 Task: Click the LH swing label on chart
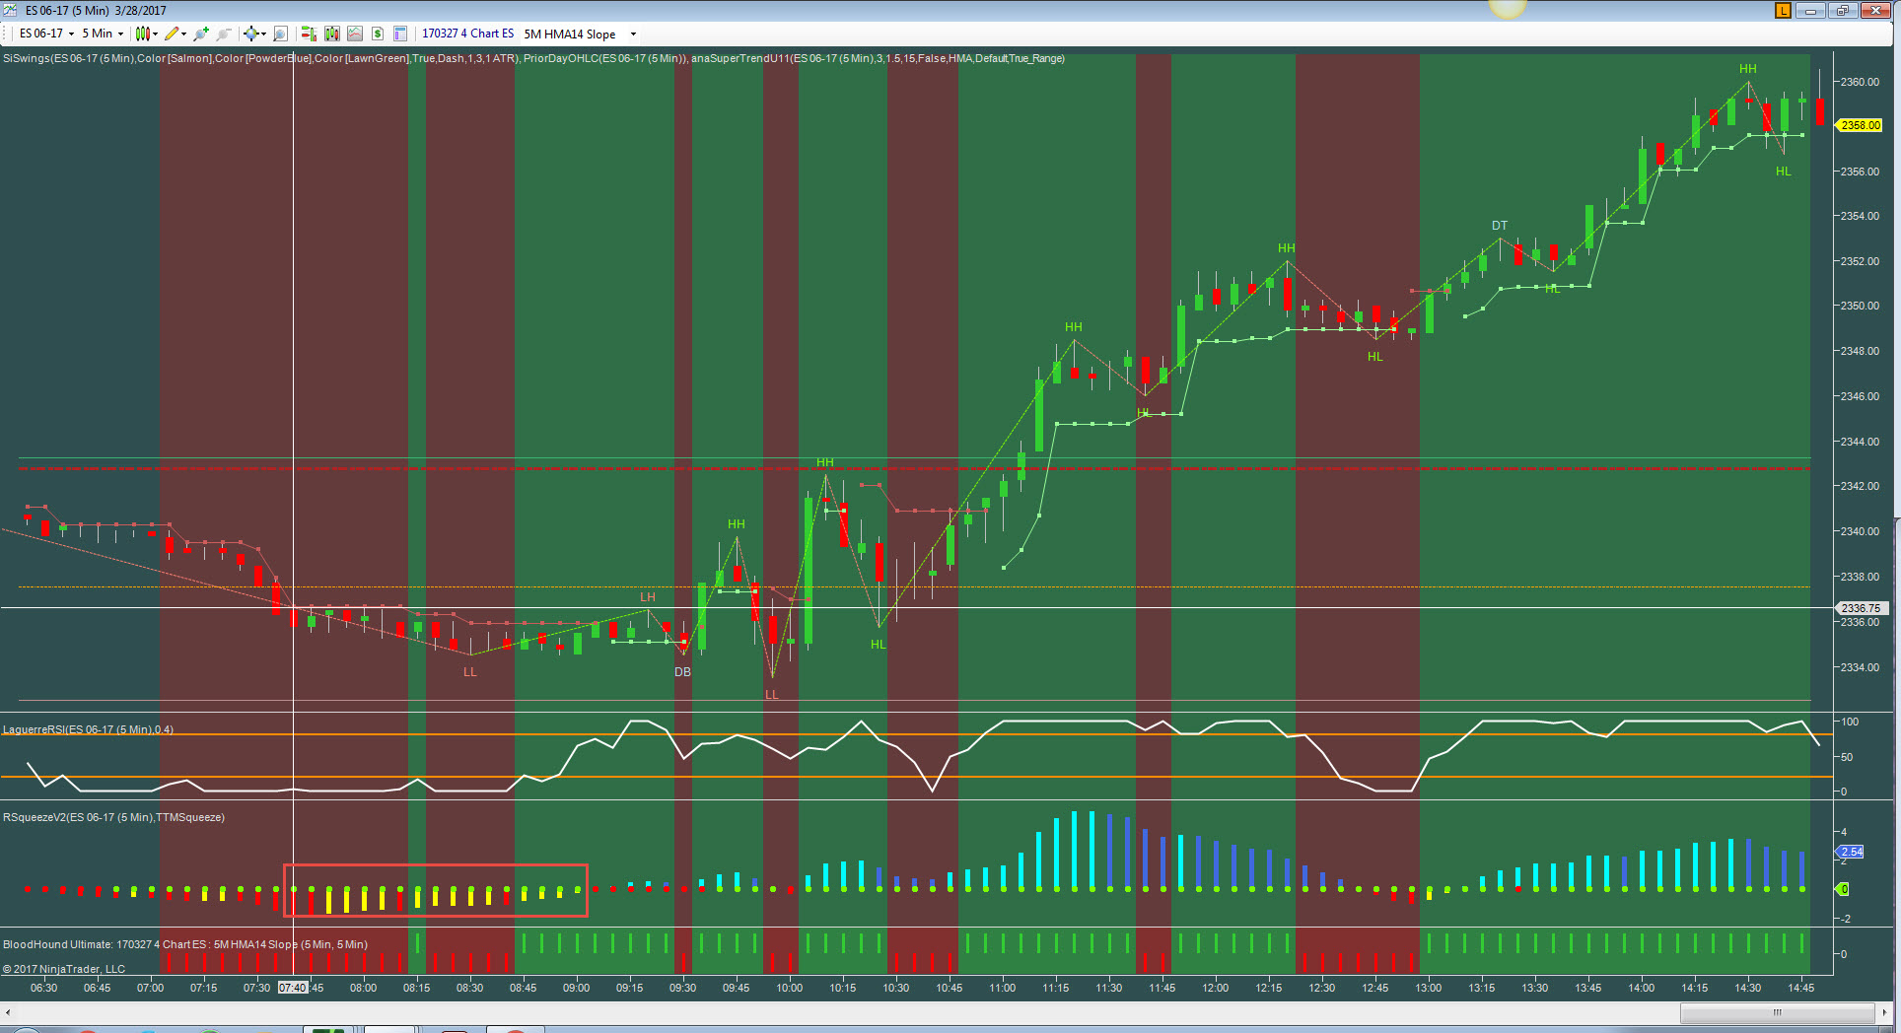pos(648,597)
